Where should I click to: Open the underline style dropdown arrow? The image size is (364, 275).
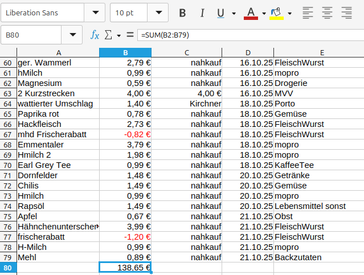pos(234,13)
